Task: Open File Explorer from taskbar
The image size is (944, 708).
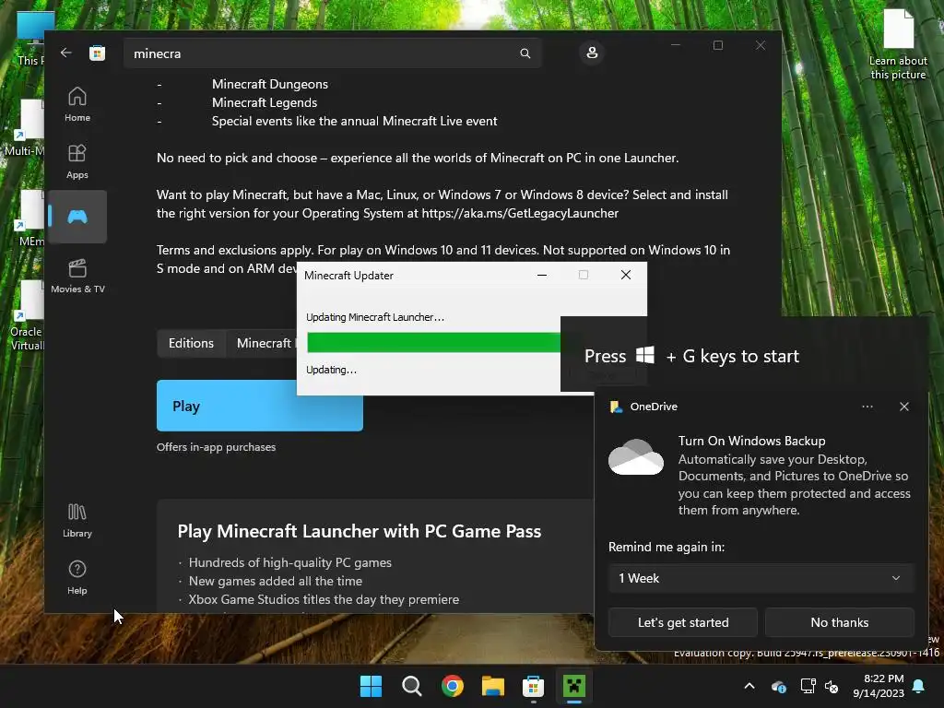Action: [x=492, y=686]
